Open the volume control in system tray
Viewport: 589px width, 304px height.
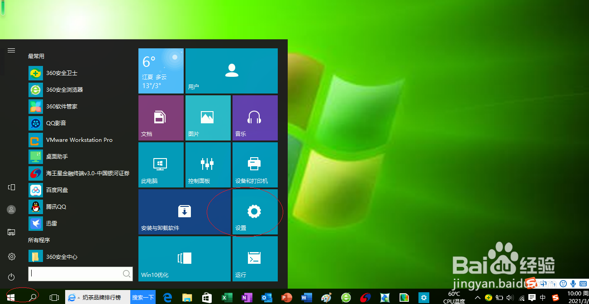tap(510, 297)
